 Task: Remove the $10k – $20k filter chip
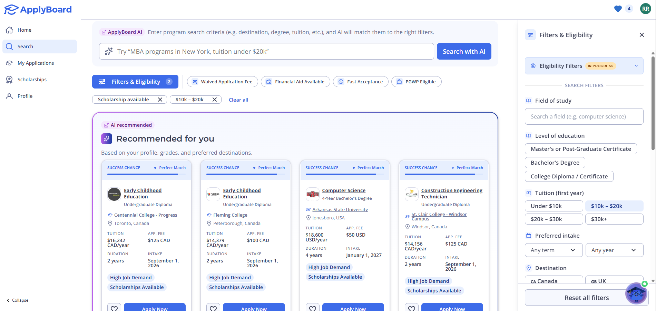click(x=214, y=100)
